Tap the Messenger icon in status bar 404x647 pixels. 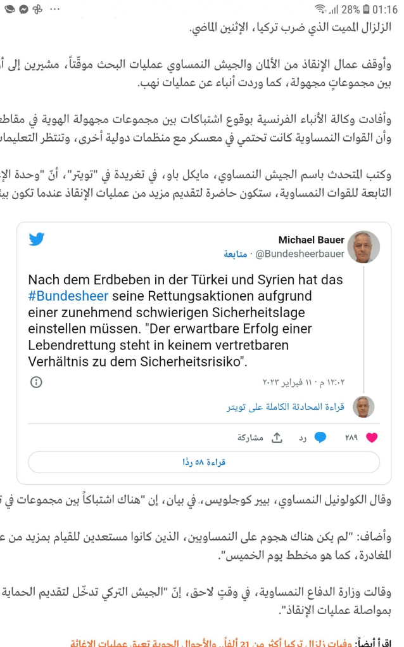click(x=23, y=10)
